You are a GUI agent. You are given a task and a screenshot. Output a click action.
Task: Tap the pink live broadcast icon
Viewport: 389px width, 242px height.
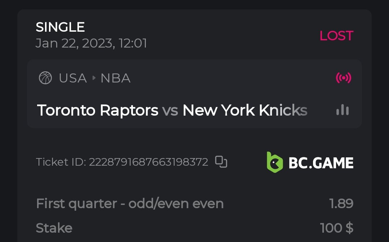click(x=343, y=78)
